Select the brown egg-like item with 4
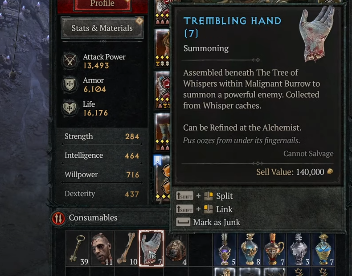The height and width of the screenshot is (276, 352). point(176,249)
